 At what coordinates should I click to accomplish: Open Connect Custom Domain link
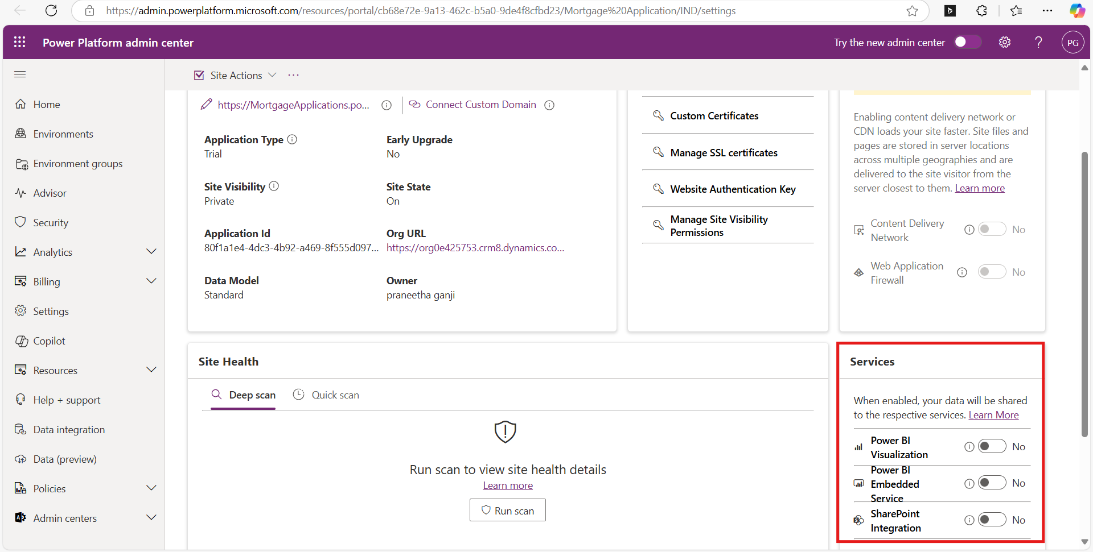tap(480, 105)
